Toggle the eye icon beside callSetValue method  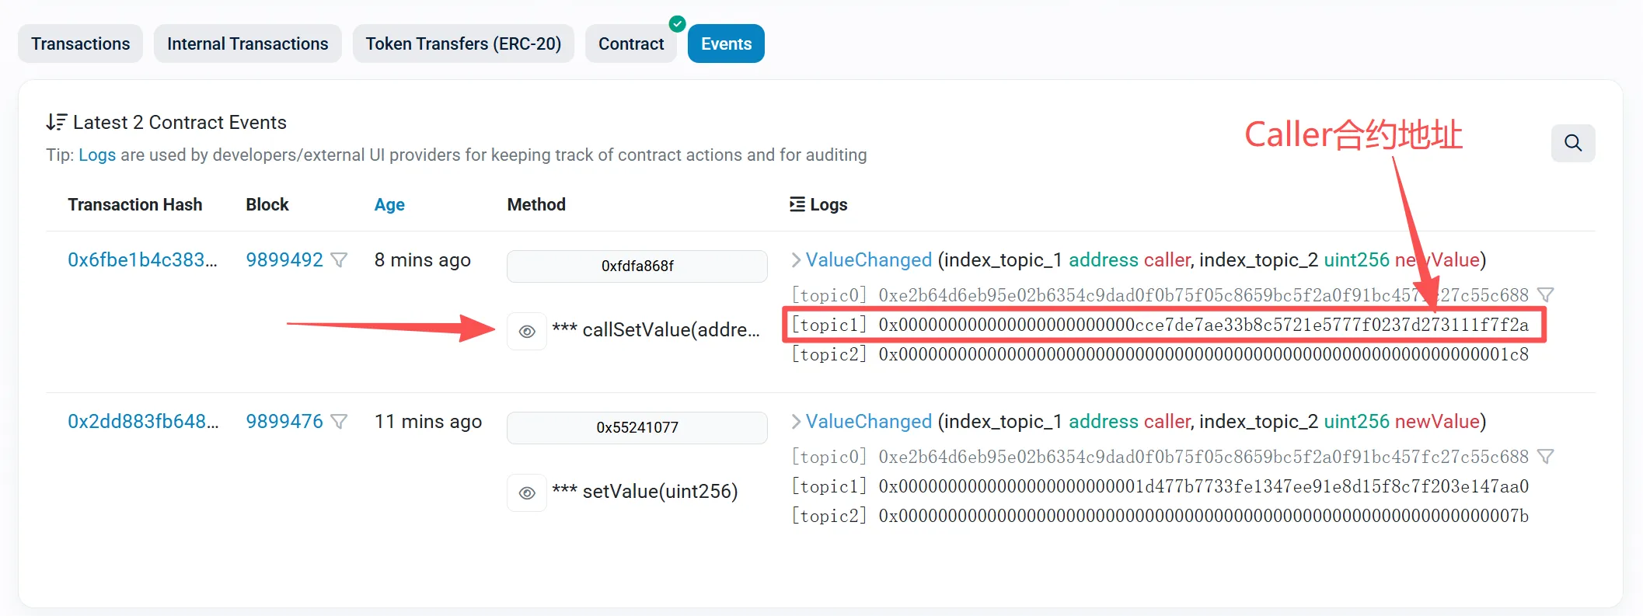click(x=527, y=332)
